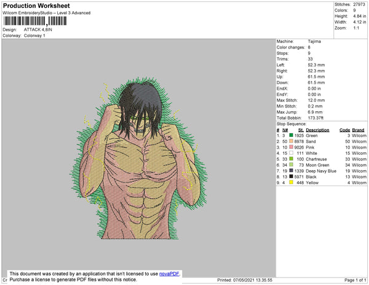This screenshot has width=369, height=285.
Task: Click the 'Yellow' description text
Action: pyautogui.click(x=312, y=182)
